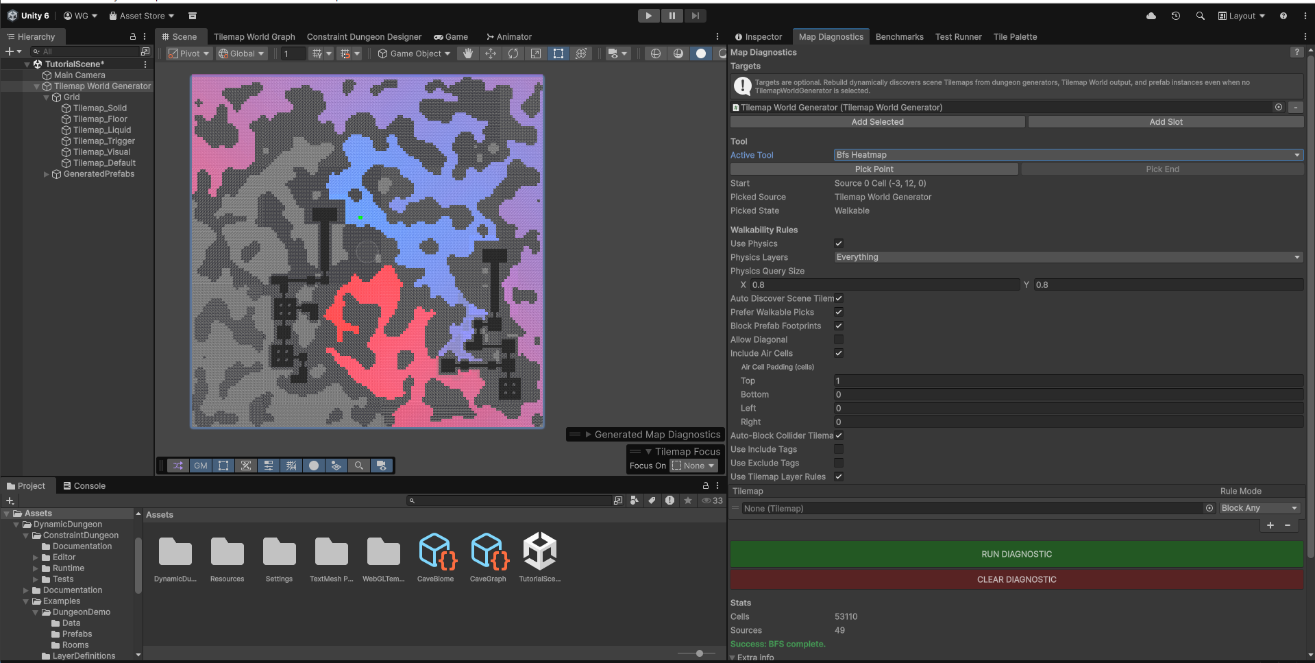Enable Use Include Tags checkbox
1315x663 pixels.
[x=839, y=449]
